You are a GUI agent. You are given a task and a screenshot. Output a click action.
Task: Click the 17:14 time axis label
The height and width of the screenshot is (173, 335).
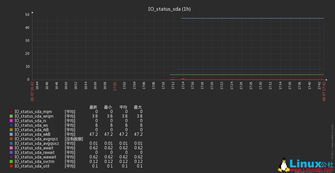pyautogui.click(x=183, y=86)
